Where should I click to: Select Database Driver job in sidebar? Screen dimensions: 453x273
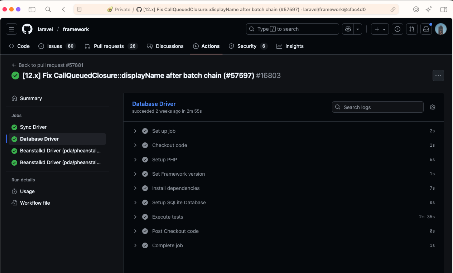57,139
